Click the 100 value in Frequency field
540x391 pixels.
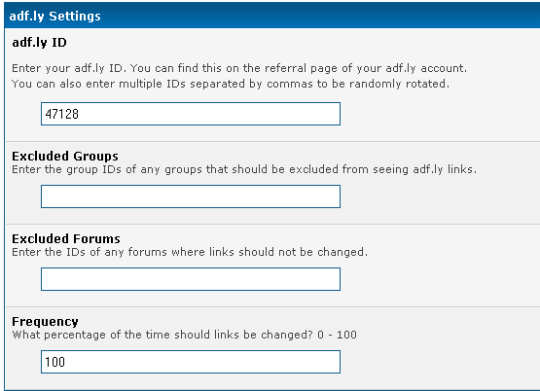click(x=55, y=362)
